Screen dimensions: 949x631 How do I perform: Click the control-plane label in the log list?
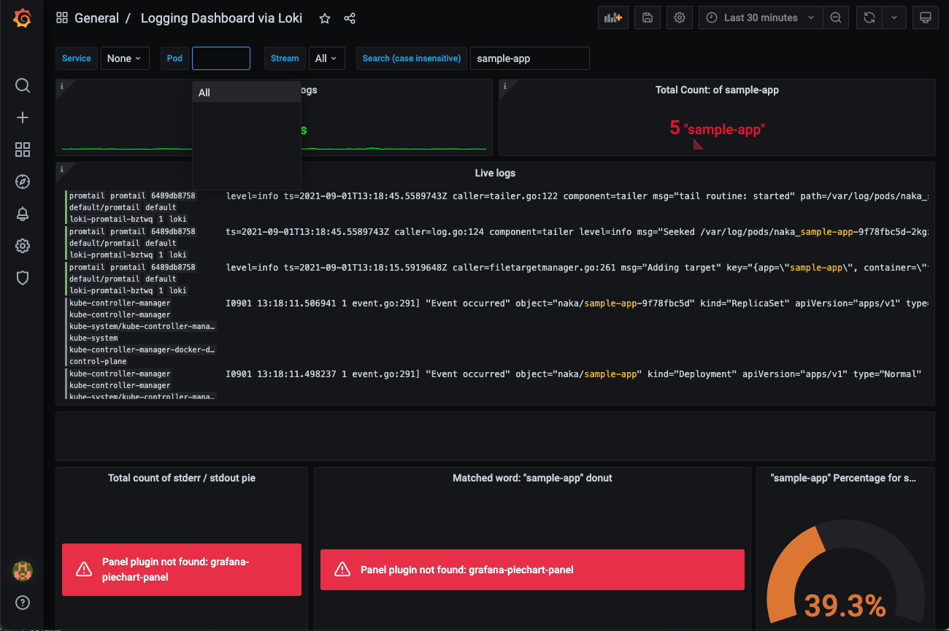click(x=98, y=361)
